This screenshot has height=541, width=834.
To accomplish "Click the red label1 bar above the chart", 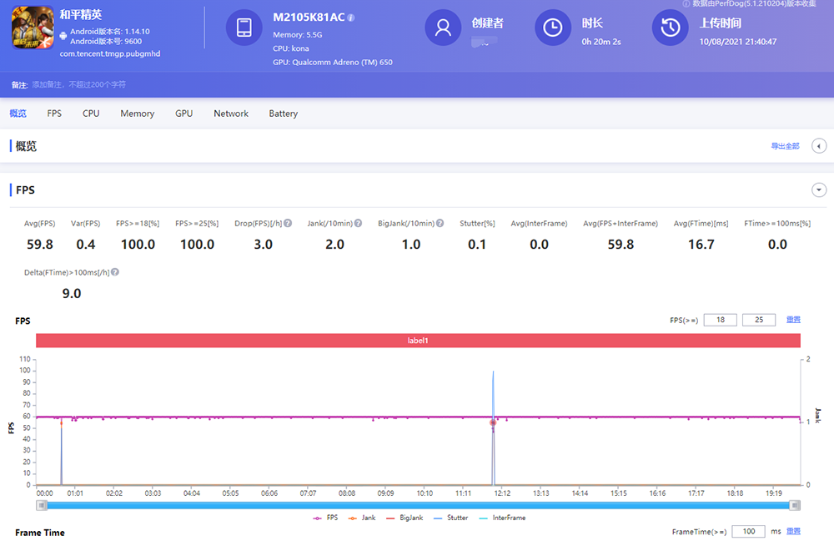I will pyautogui.click(x=418, y=341).
